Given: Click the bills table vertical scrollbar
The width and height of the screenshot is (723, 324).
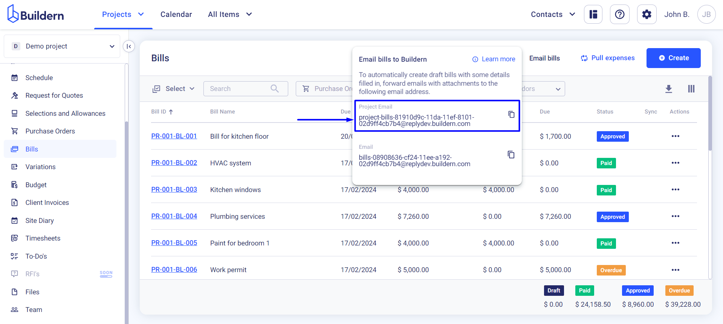Looking at the screenshot, I should [x=710, y=113].
